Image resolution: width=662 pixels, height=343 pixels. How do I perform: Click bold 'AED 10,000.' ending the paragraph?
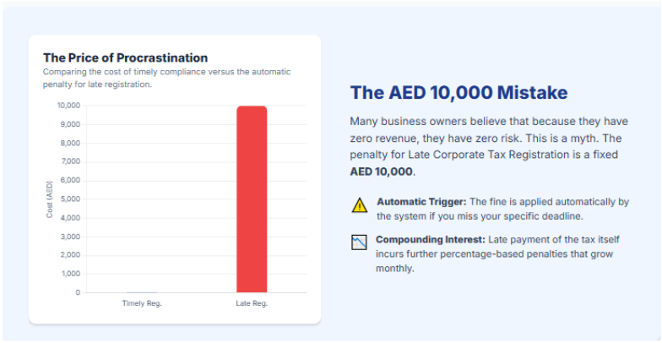[x=383, y=171]
